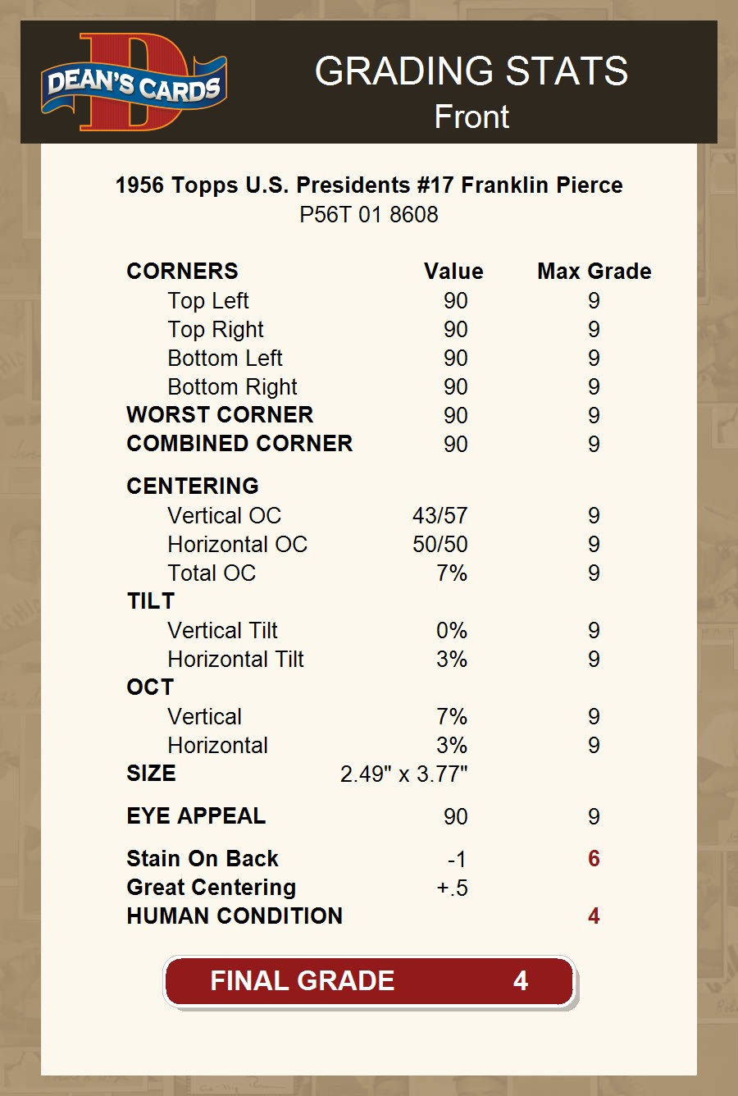Viewport: 738px width, 1096px height.
Task: Click the CENTERING section heading
Action: (x=193, y=486)
